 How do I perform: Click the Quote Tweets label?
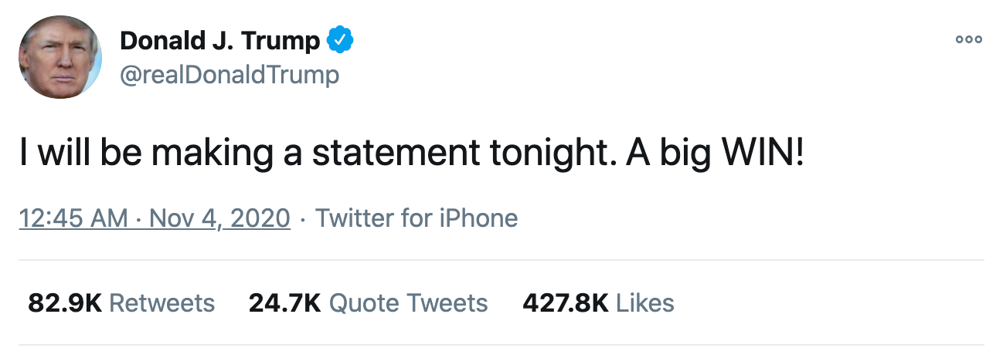pos(409,303)
